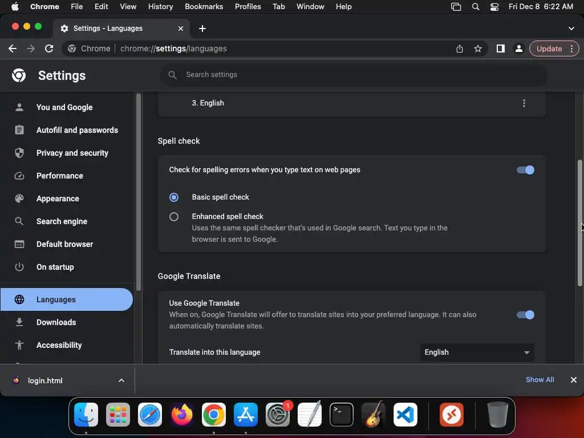Screen dimensions: 584x438
Task: Open the profile avatar icon
Action: tap(518, 48)
